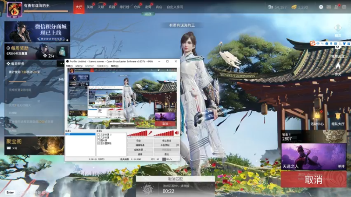This screenshot has height=197, width=351.
Task: Click 设定 settings button in OBS
Action: point(140,141)
